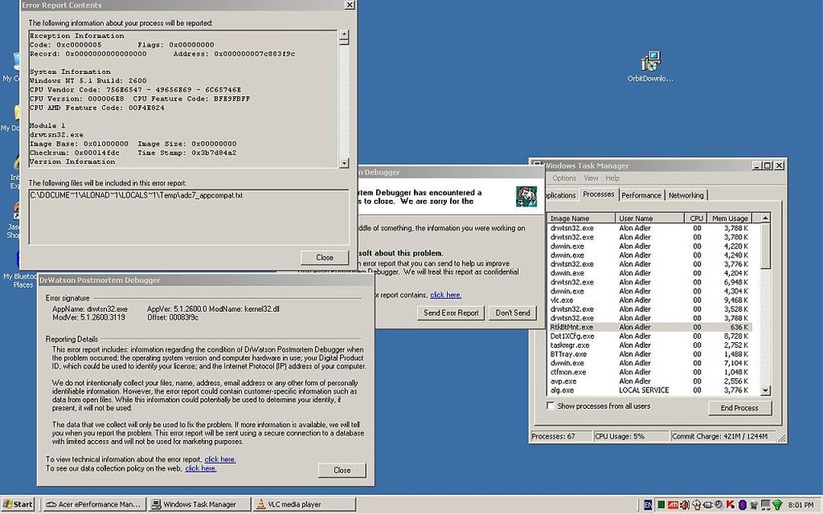Open the red Kaspersky K tray icon
Screen dimensions: 823x514
tap(730, 505)
